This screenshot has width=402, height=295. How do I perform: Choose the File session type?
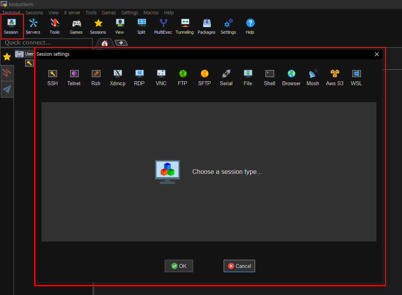[x=248, y=78]
